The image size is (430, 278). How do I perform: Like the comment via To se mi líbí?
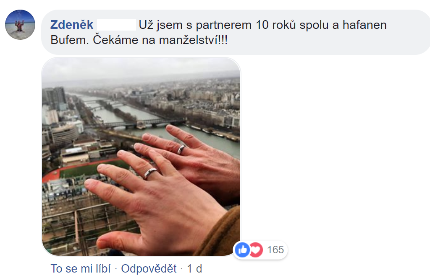(x=81, y=269)
